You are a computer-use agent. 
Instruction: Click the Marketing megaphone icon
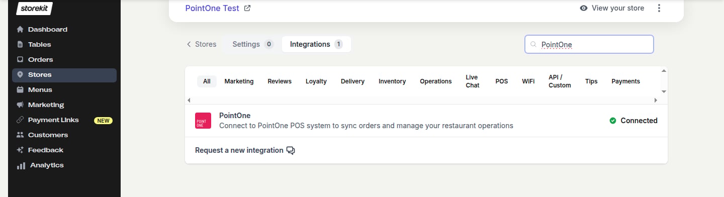[20, 105]
